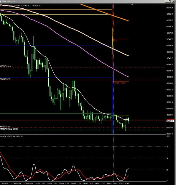176x185 pixels.
Task: Maximize the XAUUSD,M15 chart window
Action: pyautogui.click(x=170, y=1)
